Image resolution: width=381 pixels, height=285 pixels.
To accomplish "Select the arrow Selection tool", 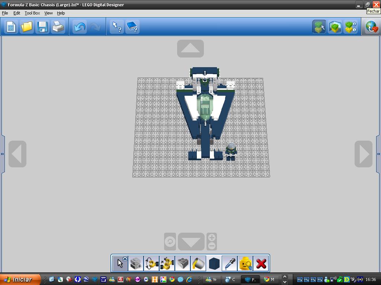I will [120, 263].
